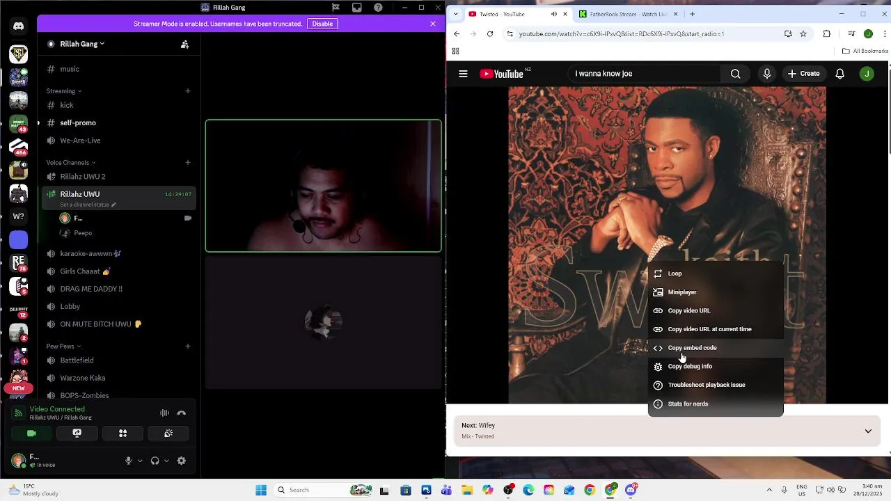Open Discord soundboard button
Viewport: 891px width, 501px height.
(168, 433)
